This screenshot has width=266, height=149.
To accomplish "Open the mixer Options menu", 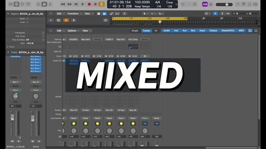I will coord(73,31).
